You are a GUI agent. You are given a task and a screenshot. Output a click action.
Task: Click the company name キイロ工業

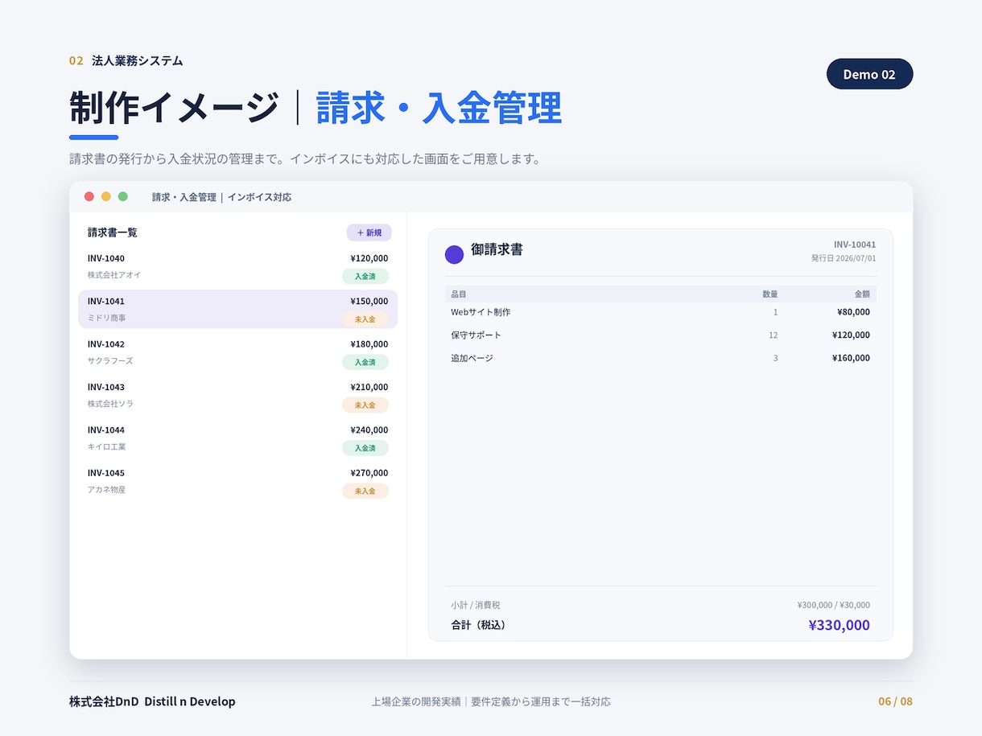(107, 446)
